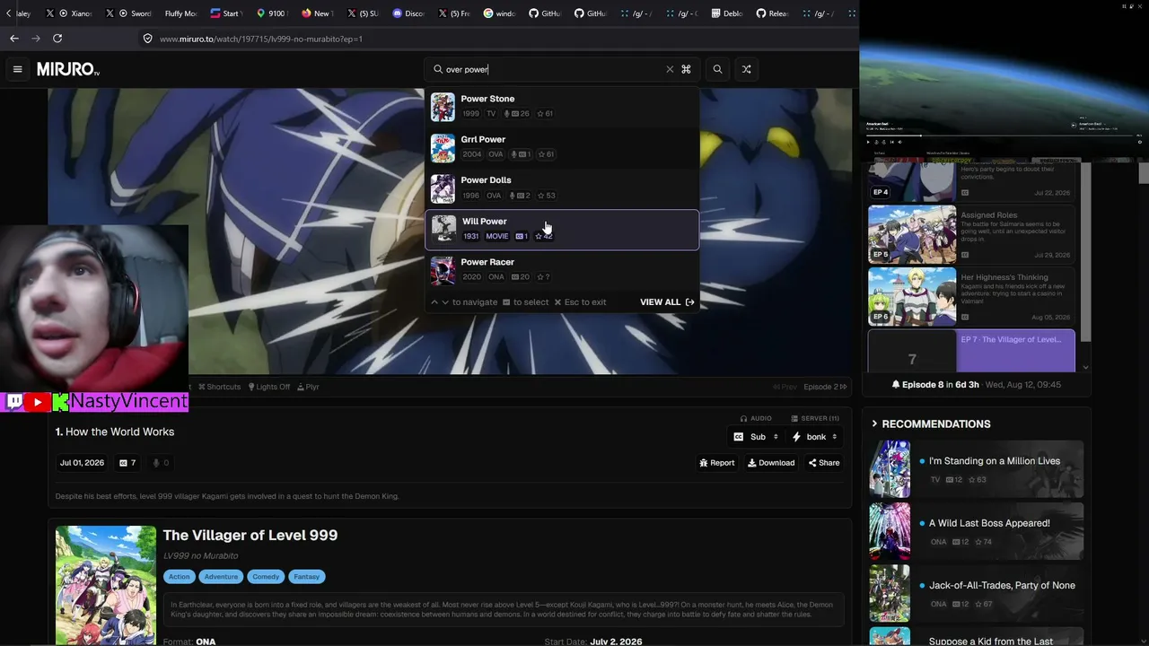
Task: Switch to the Discord browser tab
Action: tap(408, 13)
